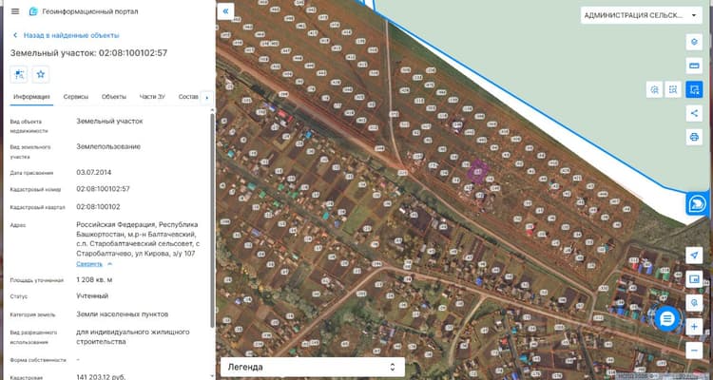The image size is (713, 380).
Task: Open the Состав tab
Action: (188, 97)
